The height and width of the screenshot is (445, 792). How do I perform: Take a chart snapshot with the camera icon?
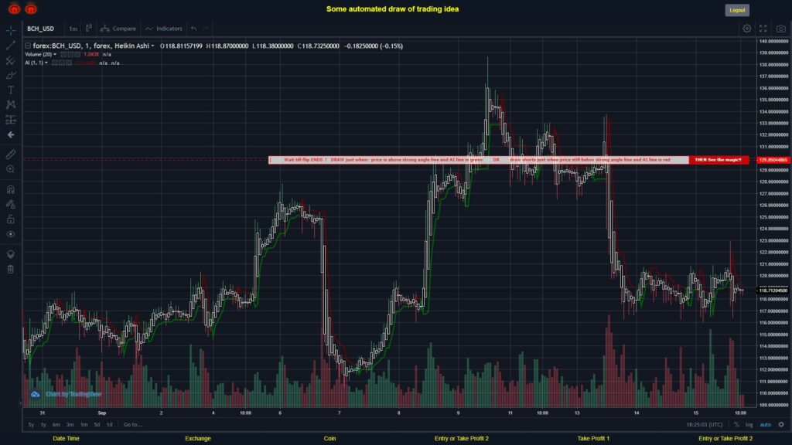[x=781, y=28]
